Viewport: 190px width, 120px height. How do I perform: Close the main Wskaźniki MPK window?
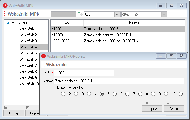point(181,6)
